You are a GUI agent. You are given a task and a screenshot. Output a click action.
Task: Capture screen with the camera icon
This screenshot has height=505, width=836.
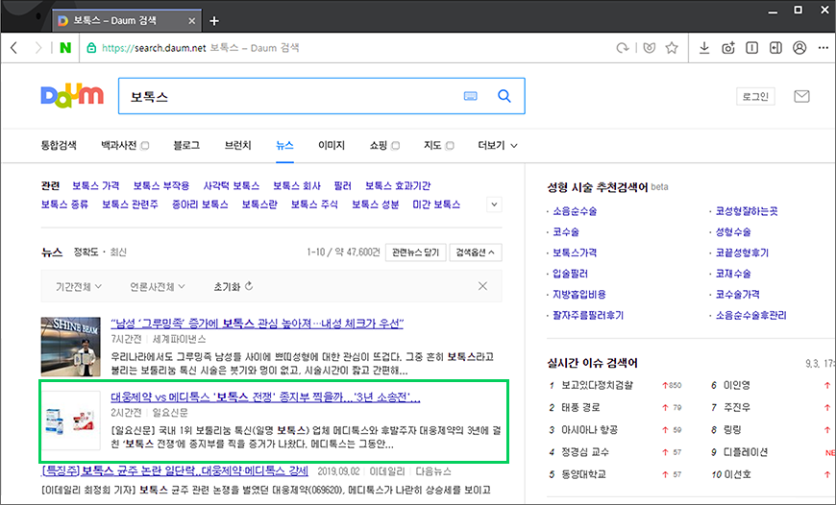(x=728, y=48)
